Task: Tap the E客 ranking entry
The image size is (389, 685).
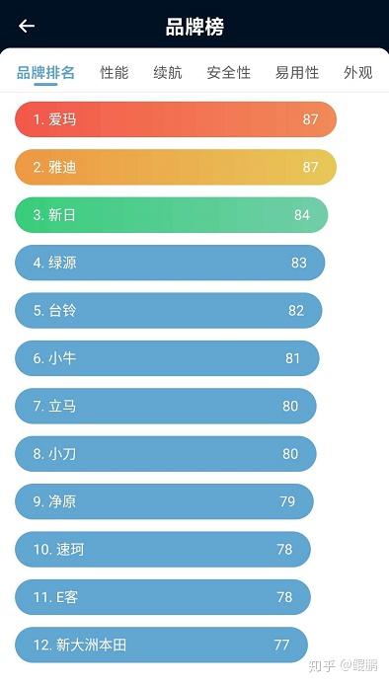Action: coord(163,597)
